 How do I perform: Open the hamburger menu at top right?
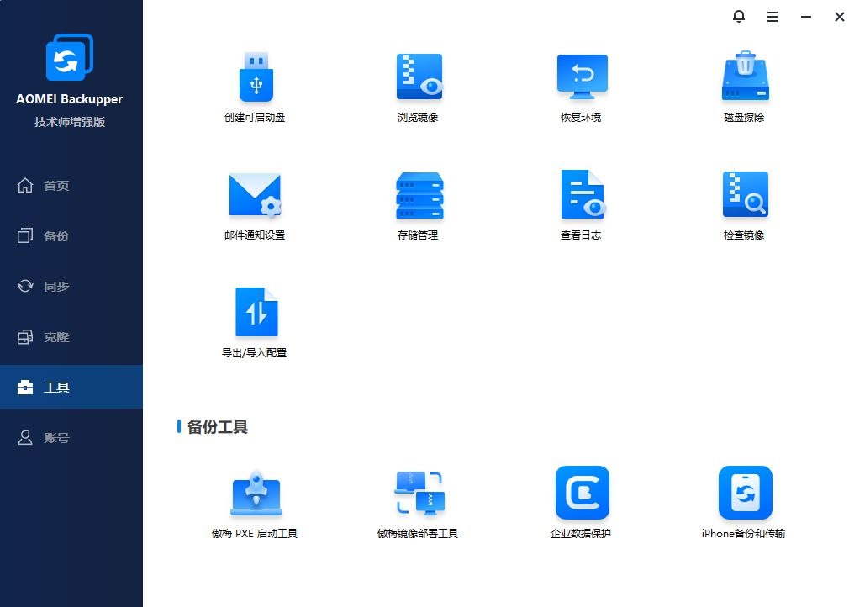pyautogui.click(x=773, y=17)
